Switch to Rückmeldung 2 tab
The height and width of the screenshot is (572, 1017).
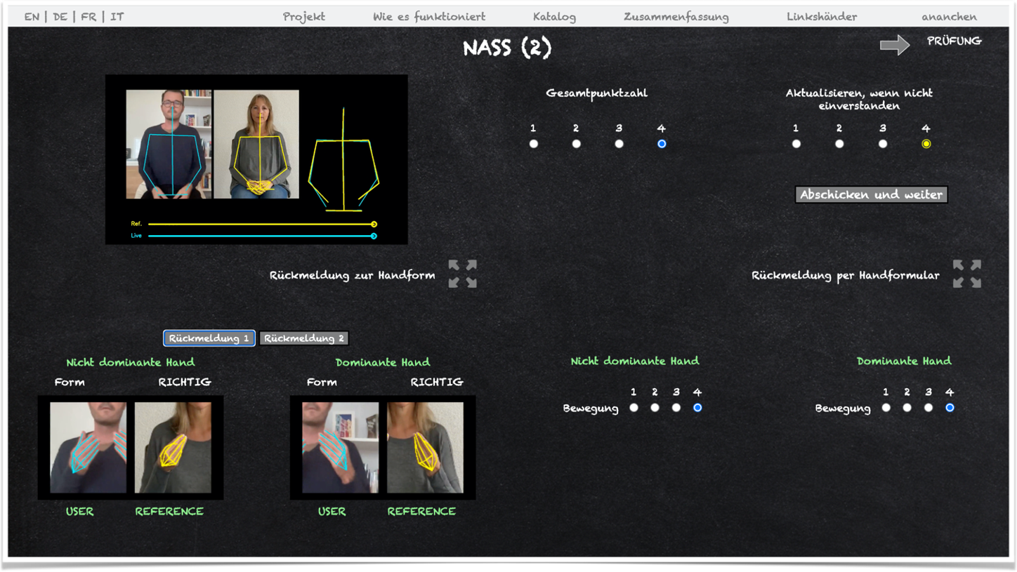[x=304, y=338]
